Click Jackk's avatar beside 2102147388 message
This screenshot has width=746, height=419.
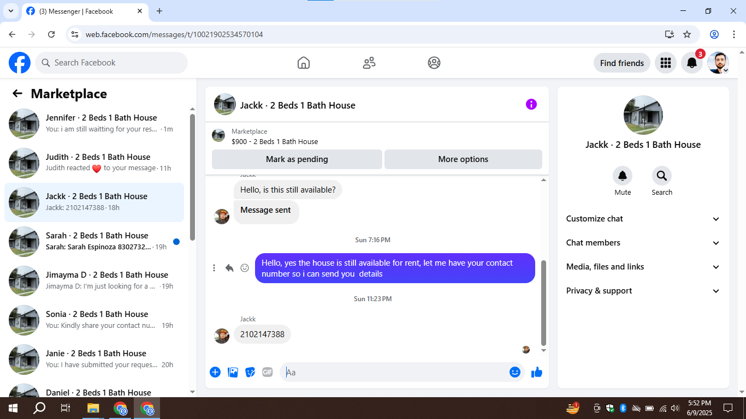[222, 336]
